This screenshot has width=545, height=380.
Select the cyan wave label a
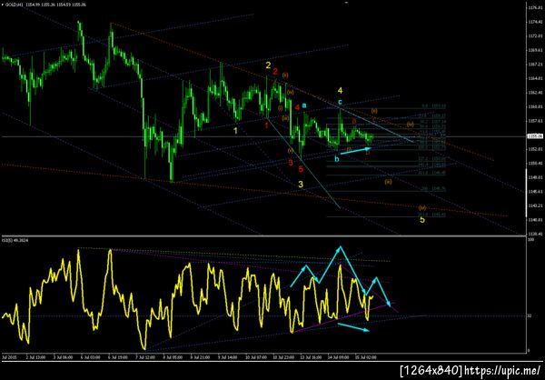pos(304,105)
